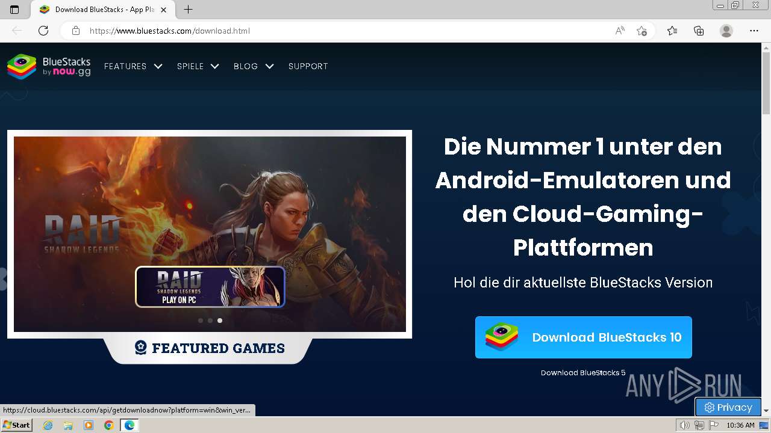The width and height of the screenshot is (771, 433).
Task: Click the taskbar clock 10:36 AM
Action: click(x=740, y=425)
